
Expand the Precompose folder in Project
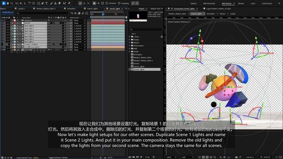click(x=129, y=45)
